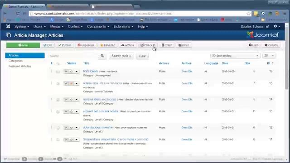The width and height of the screenshot is (290, 163).
Task: Click the Joomla logo icon in the admin menu
Action: [8, 26]
